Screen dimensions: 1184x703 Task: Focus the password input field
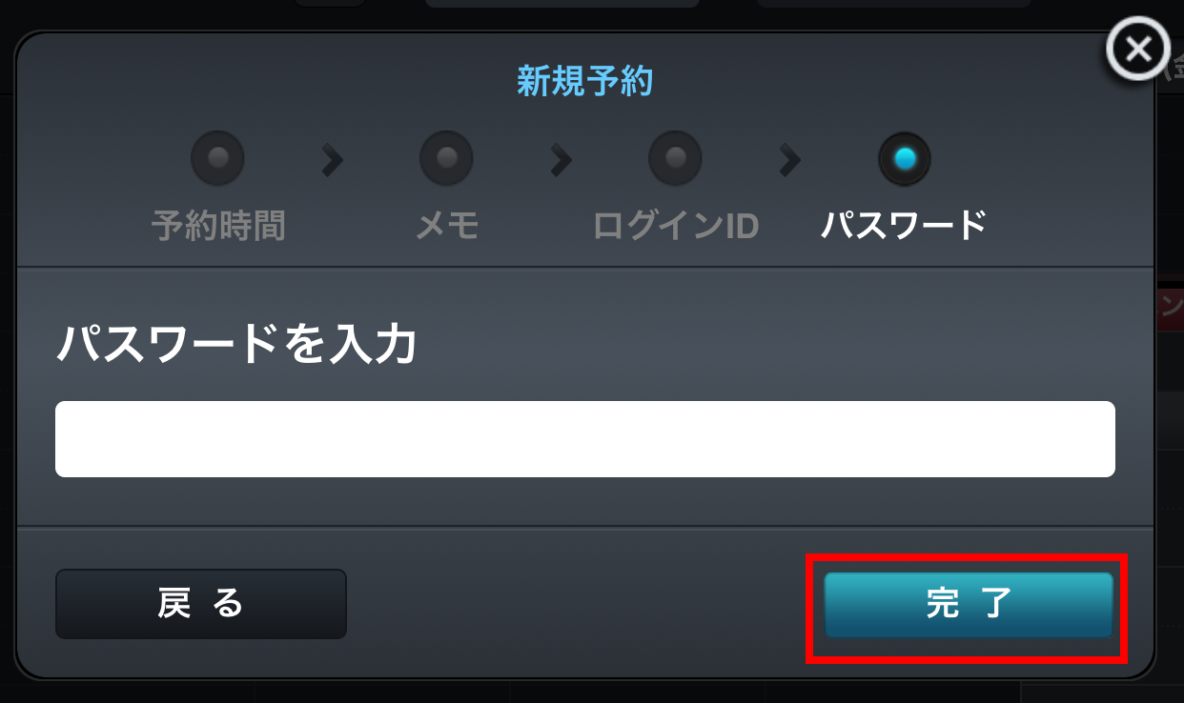(x=585, y=439)
